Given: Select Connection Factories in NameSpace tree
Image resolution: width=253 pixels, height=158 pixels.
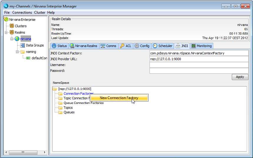Looking at the screenshot, I should 78,94.
